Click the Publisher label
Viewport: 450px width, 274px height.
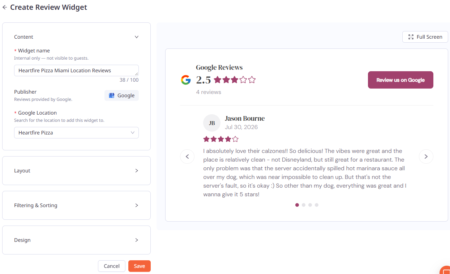tap(25, 92)
